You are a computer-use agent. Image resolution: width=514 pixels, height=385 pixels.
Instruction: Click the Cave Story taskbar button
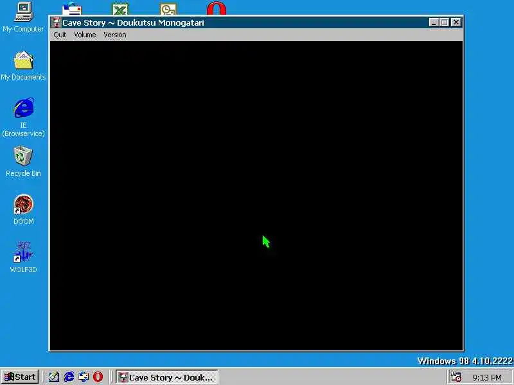pos(167,377)
